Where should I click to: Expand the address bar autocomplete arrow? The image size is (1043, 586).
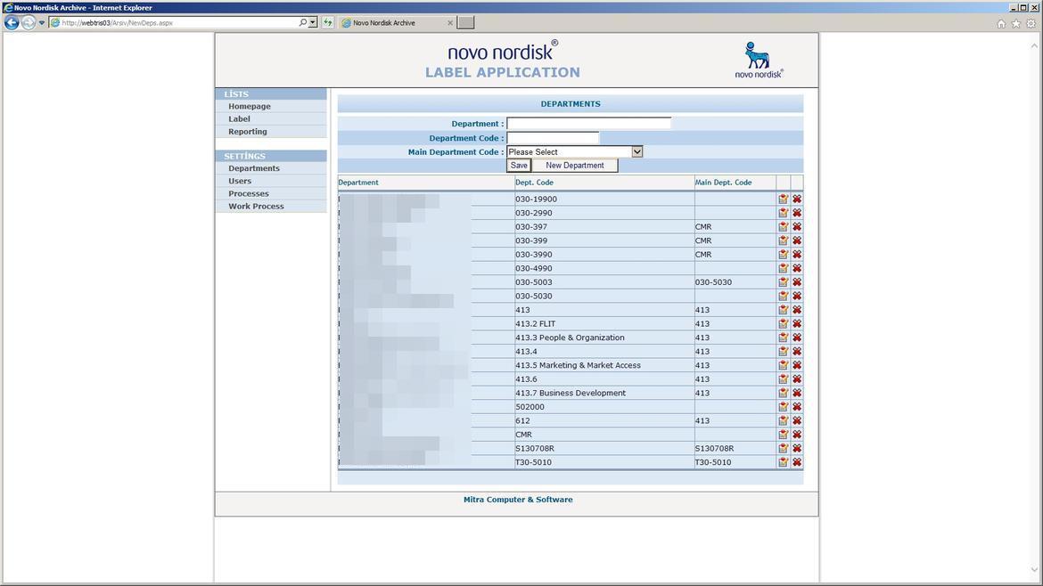click(313, 22)
